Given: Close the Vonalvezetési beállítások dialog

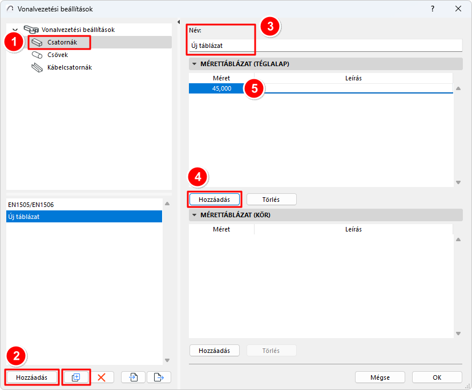Looking at the screenshot, I should click(x=458, y=9).
